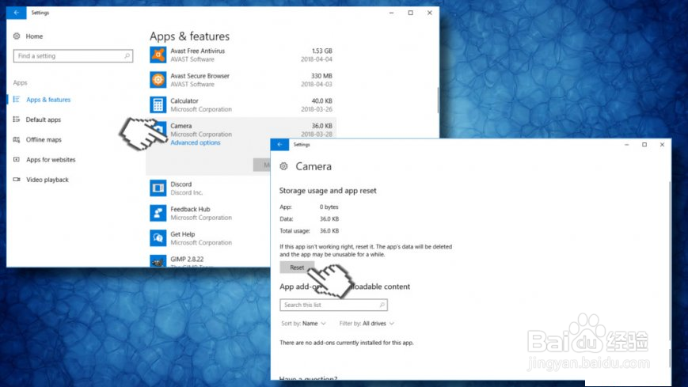
Task: Click in the Find a setting search field
Action: (x=73, y=55)
